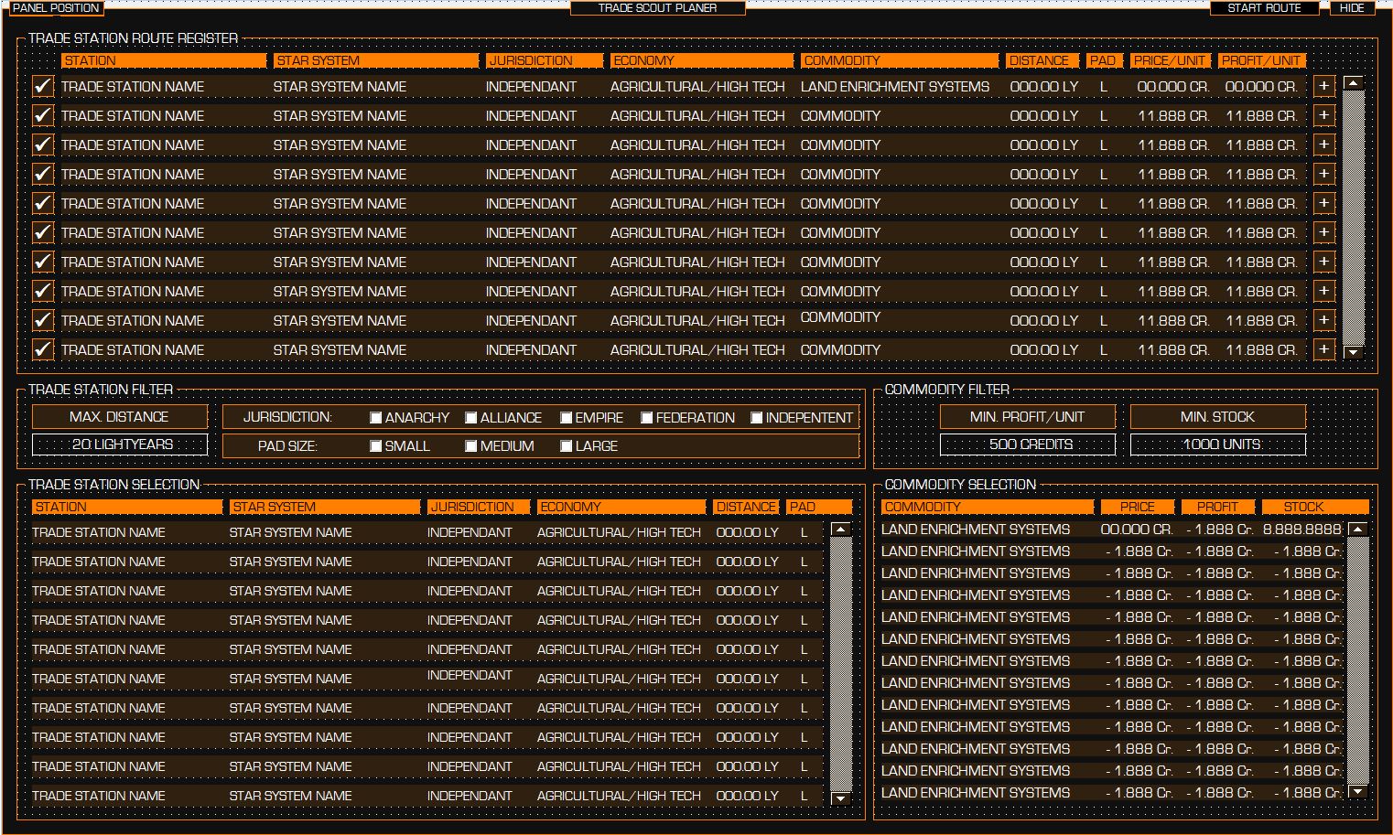
Task: Click the Commodity Selection scroll down arrow
Action: pos(1358,791)
